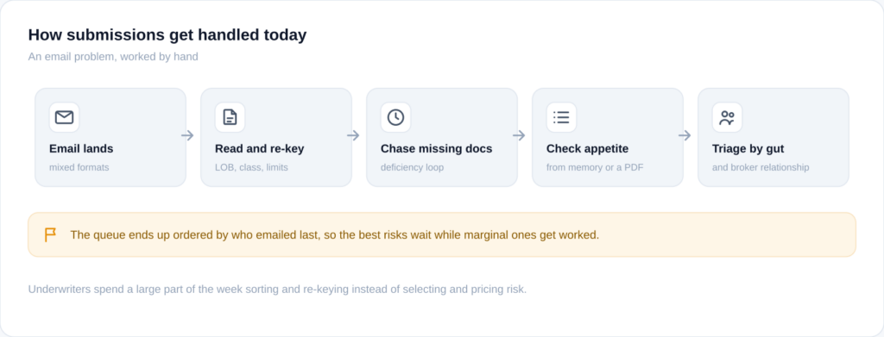Viewport: 884px width, 337px height.
Task: Click the 'deficiency loop' caption text
Action: tap(412, 168)
